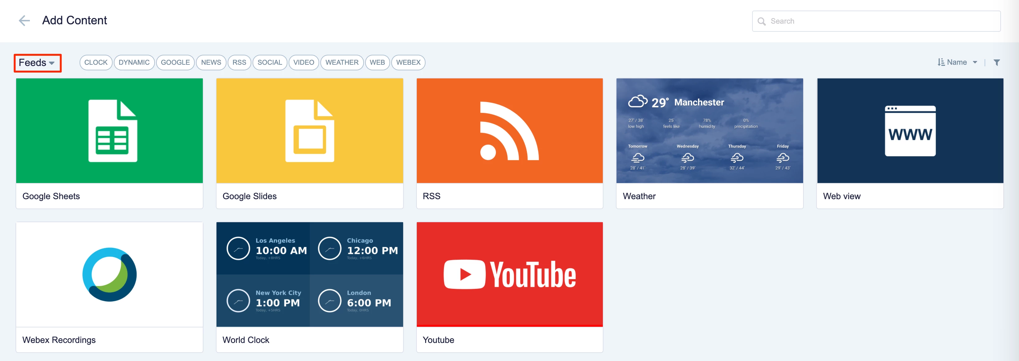This screenshot has height=361, width=1019.
Task: Open the Google Sheets feed tile
Action: click(x=109, y=131)
